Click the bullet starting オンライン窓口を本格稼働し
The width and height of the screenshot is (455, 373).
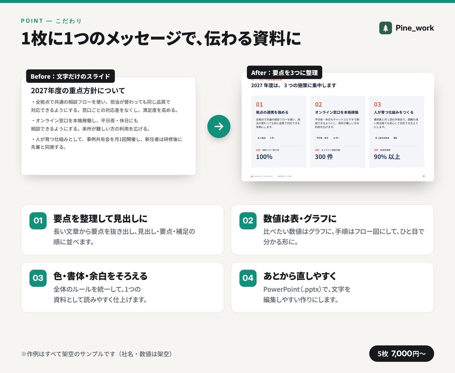[x=91, y=125]
